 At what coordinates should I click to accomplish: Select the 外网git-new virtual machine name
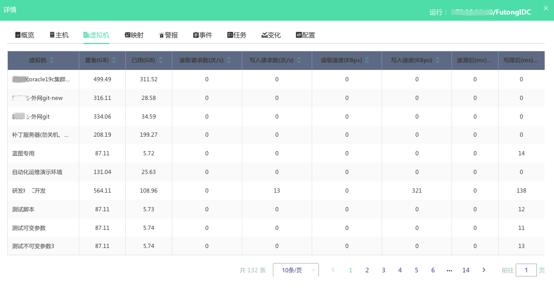point(37,98)
